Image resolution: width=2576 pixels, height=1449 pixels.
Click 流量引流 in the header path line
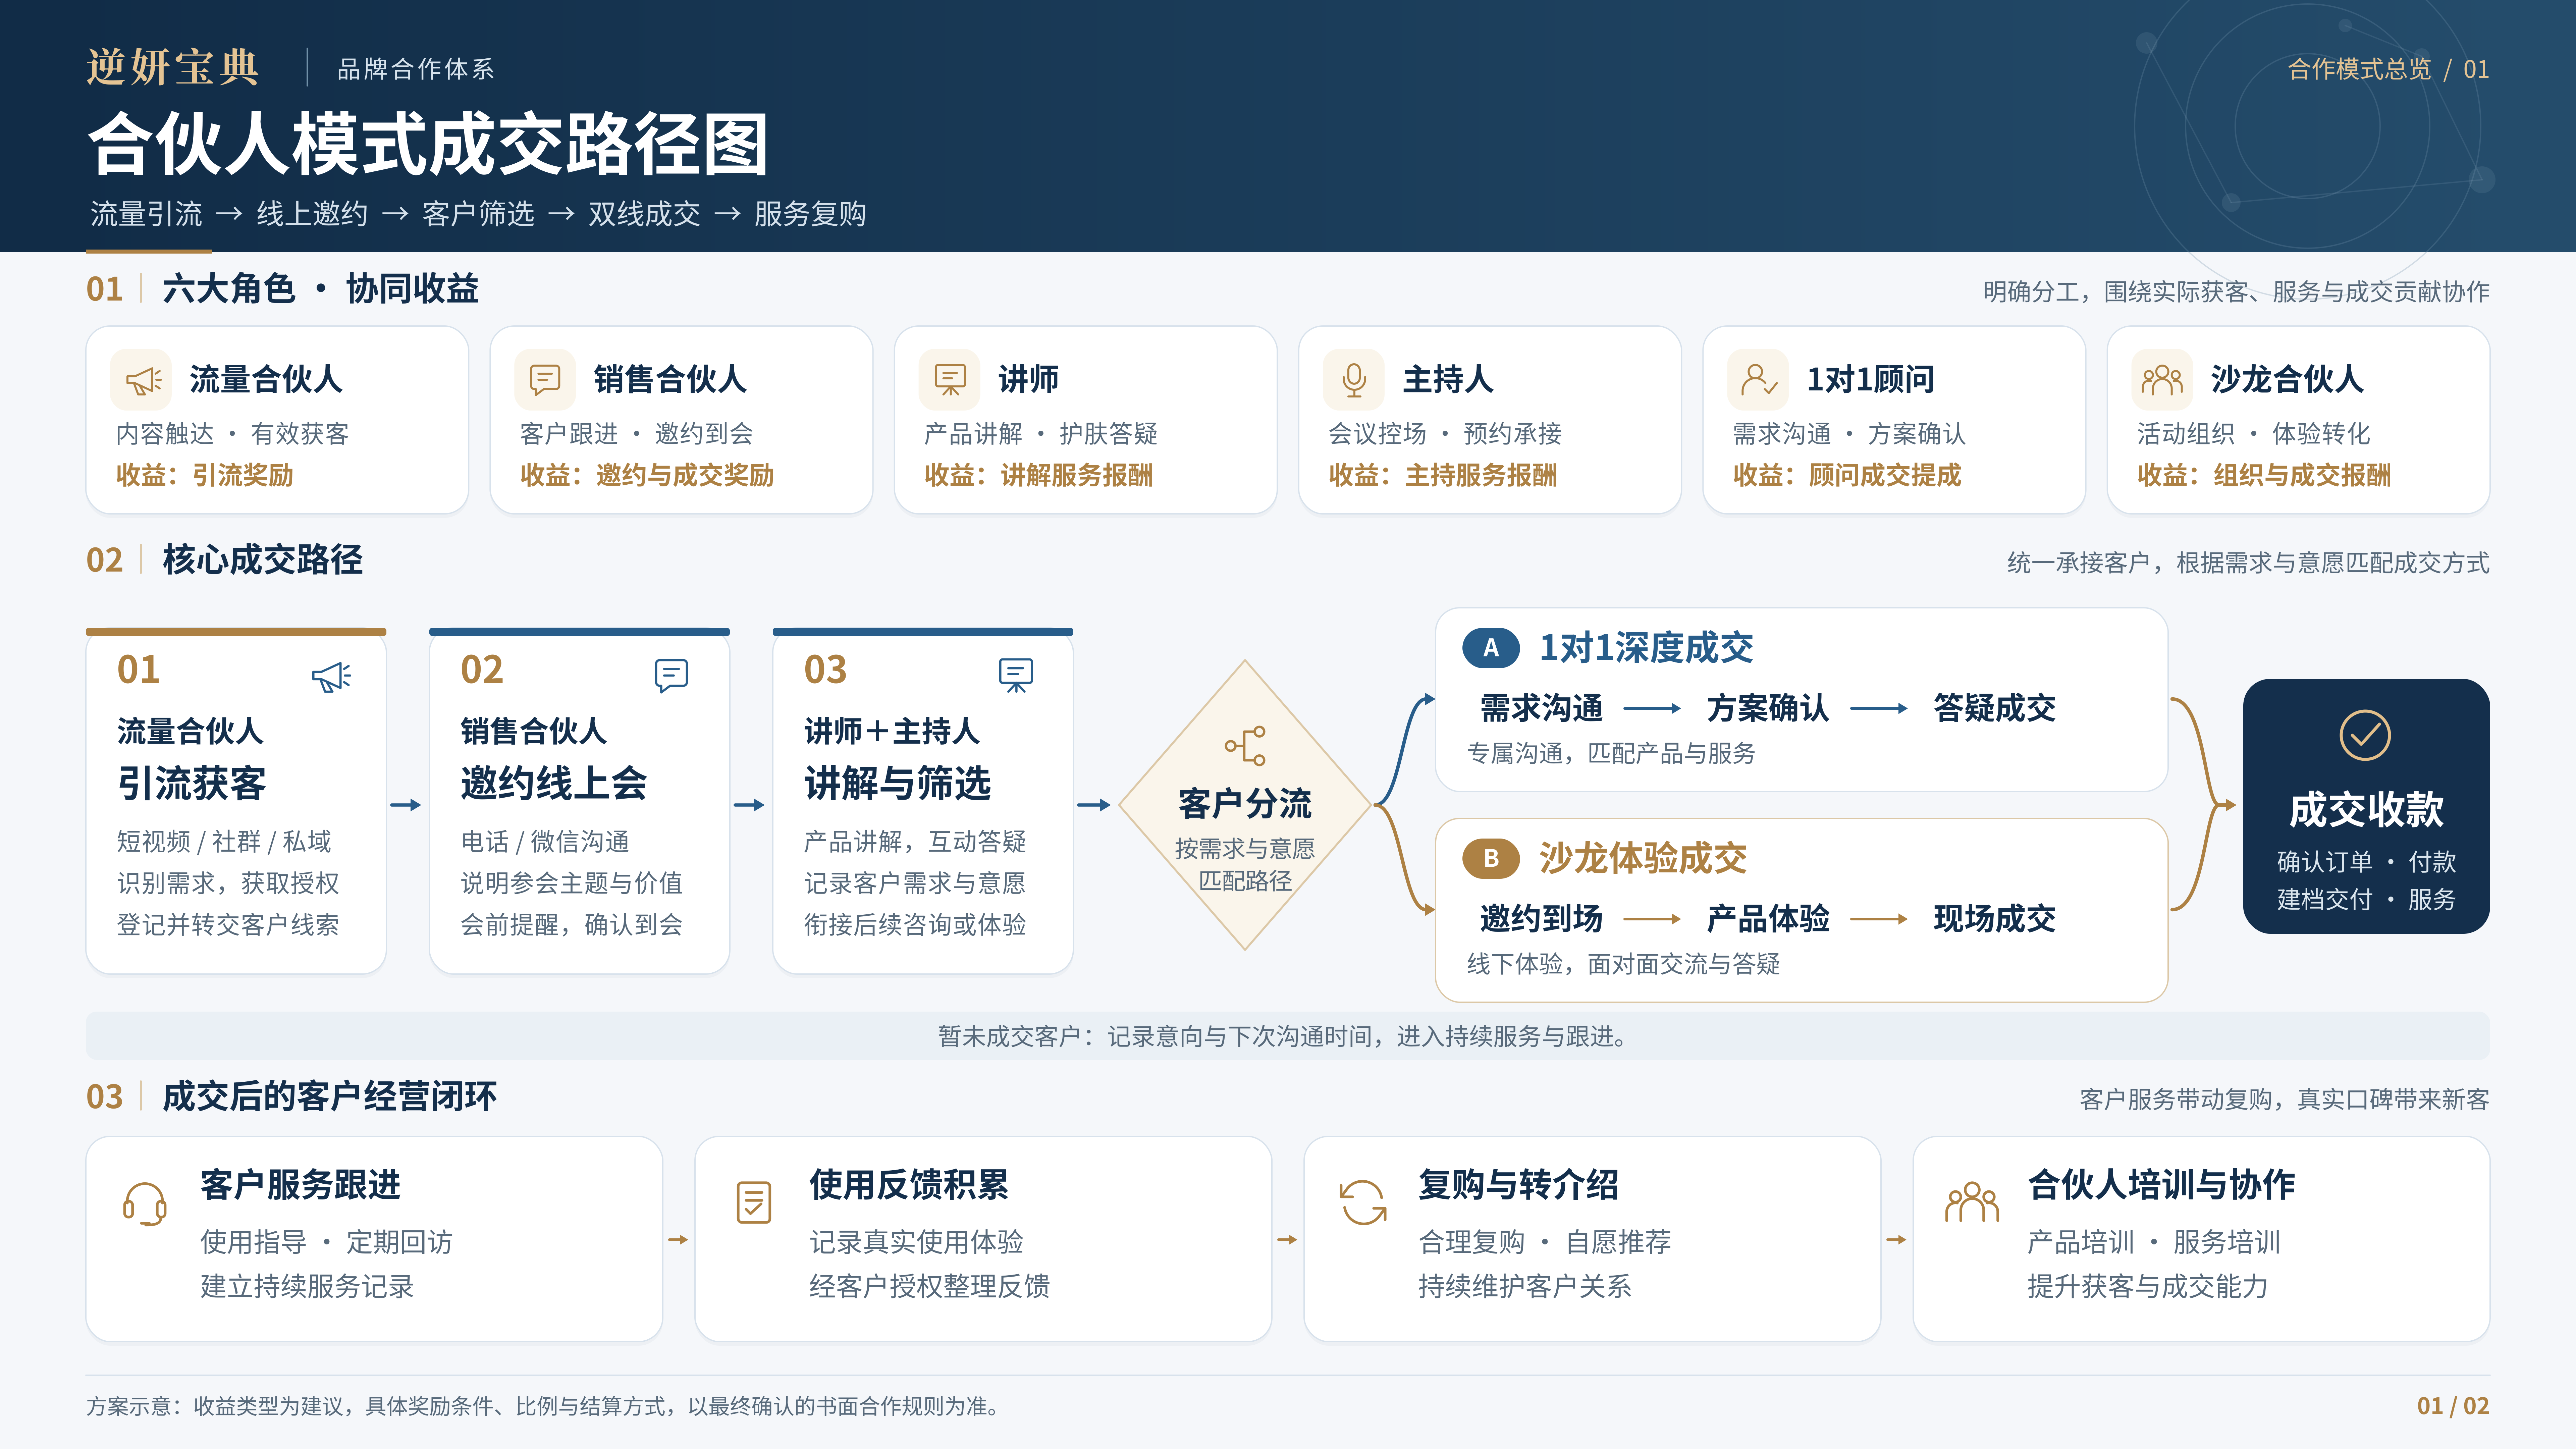pyautogui.click(x=146, y=214)
